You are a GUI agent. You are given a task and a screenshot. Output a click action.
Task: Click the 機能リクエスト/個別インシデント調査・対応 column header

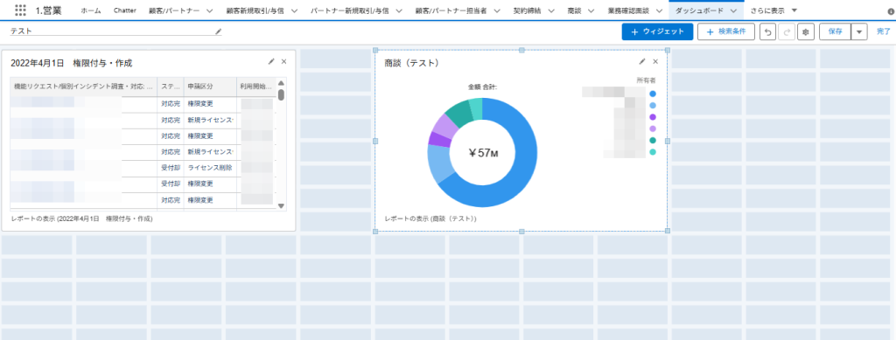[83, 87]
